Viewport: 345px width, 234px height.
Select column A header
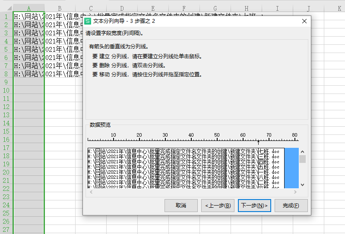point(28,8)
